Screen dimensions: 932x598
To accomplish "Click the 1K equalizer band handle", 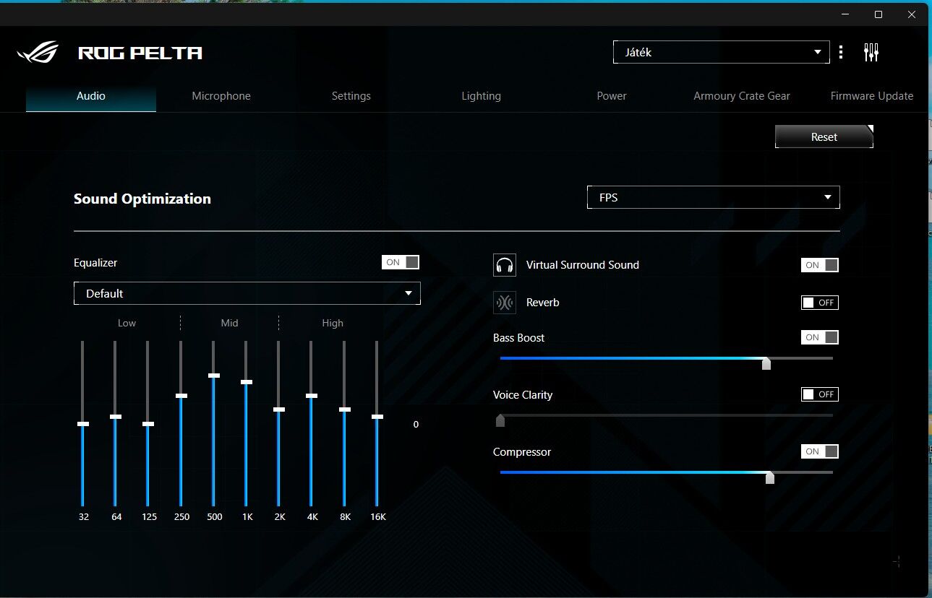I will (247, 382).
